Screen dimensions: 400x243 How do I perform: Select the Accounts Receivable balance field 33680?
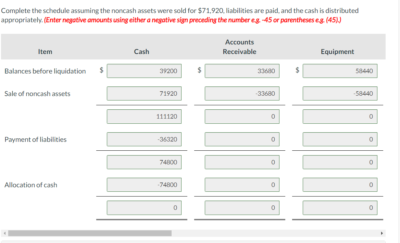242,71
